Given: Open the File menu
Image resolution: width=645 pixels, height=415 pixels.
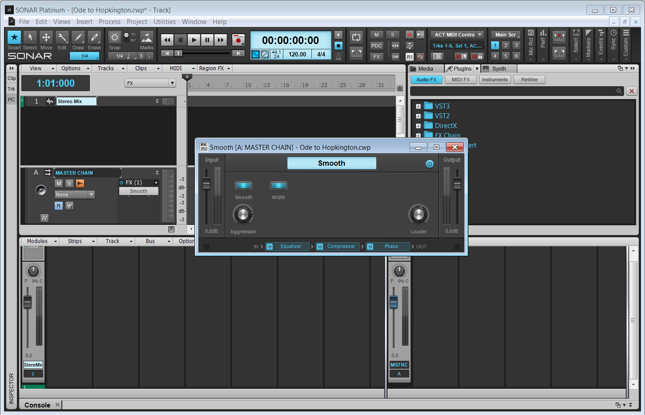Looking at the screenshot, I should click(x=24, y=22).
